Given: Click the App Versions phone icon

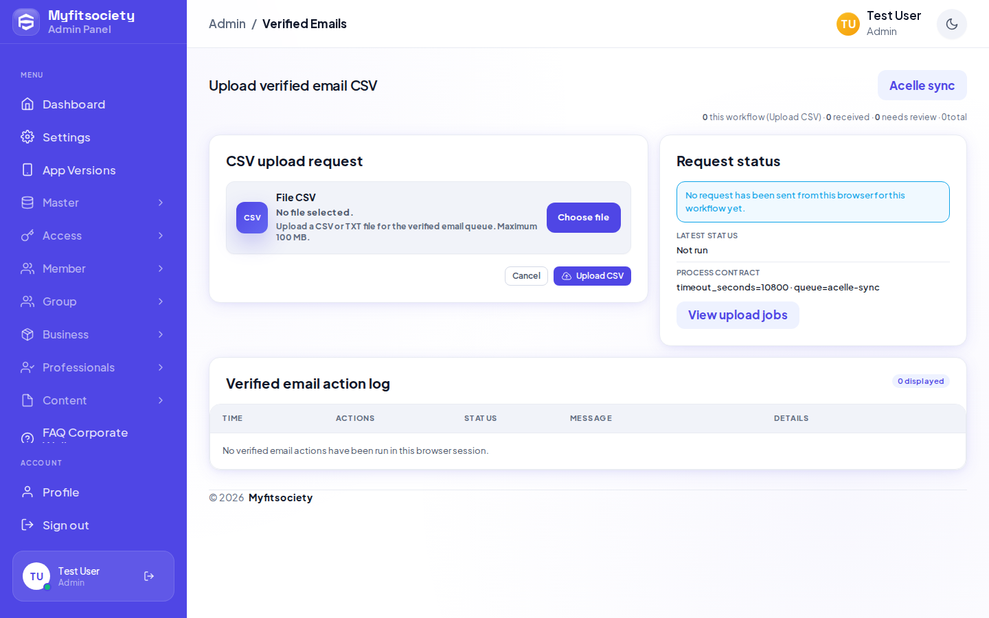Looking at the screenshot, I should point(27,170).
